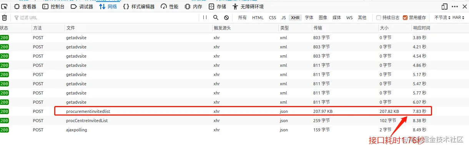Click the 102 字节 size cell
469x149 pixels.
click(388, 121)
